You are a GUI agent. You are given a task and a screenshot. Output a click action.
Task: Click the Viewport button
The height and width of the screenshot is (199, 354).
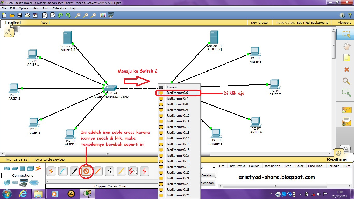click(x=344, y=23)
